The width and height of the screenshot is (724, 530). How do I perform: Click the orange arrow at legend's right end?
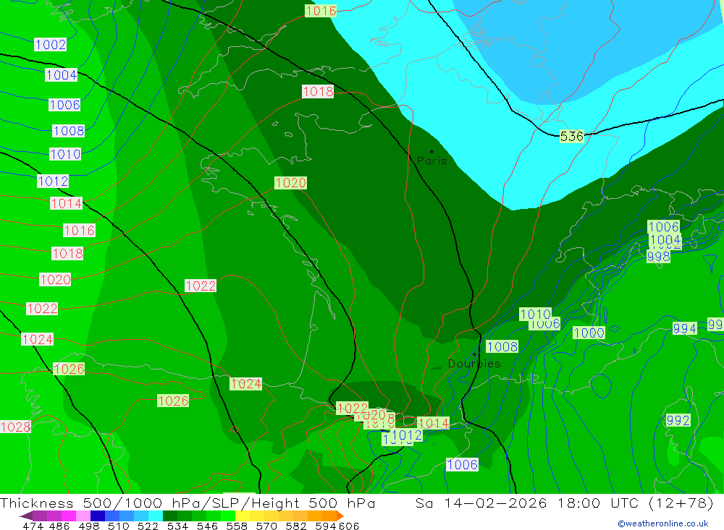point(340,516)
